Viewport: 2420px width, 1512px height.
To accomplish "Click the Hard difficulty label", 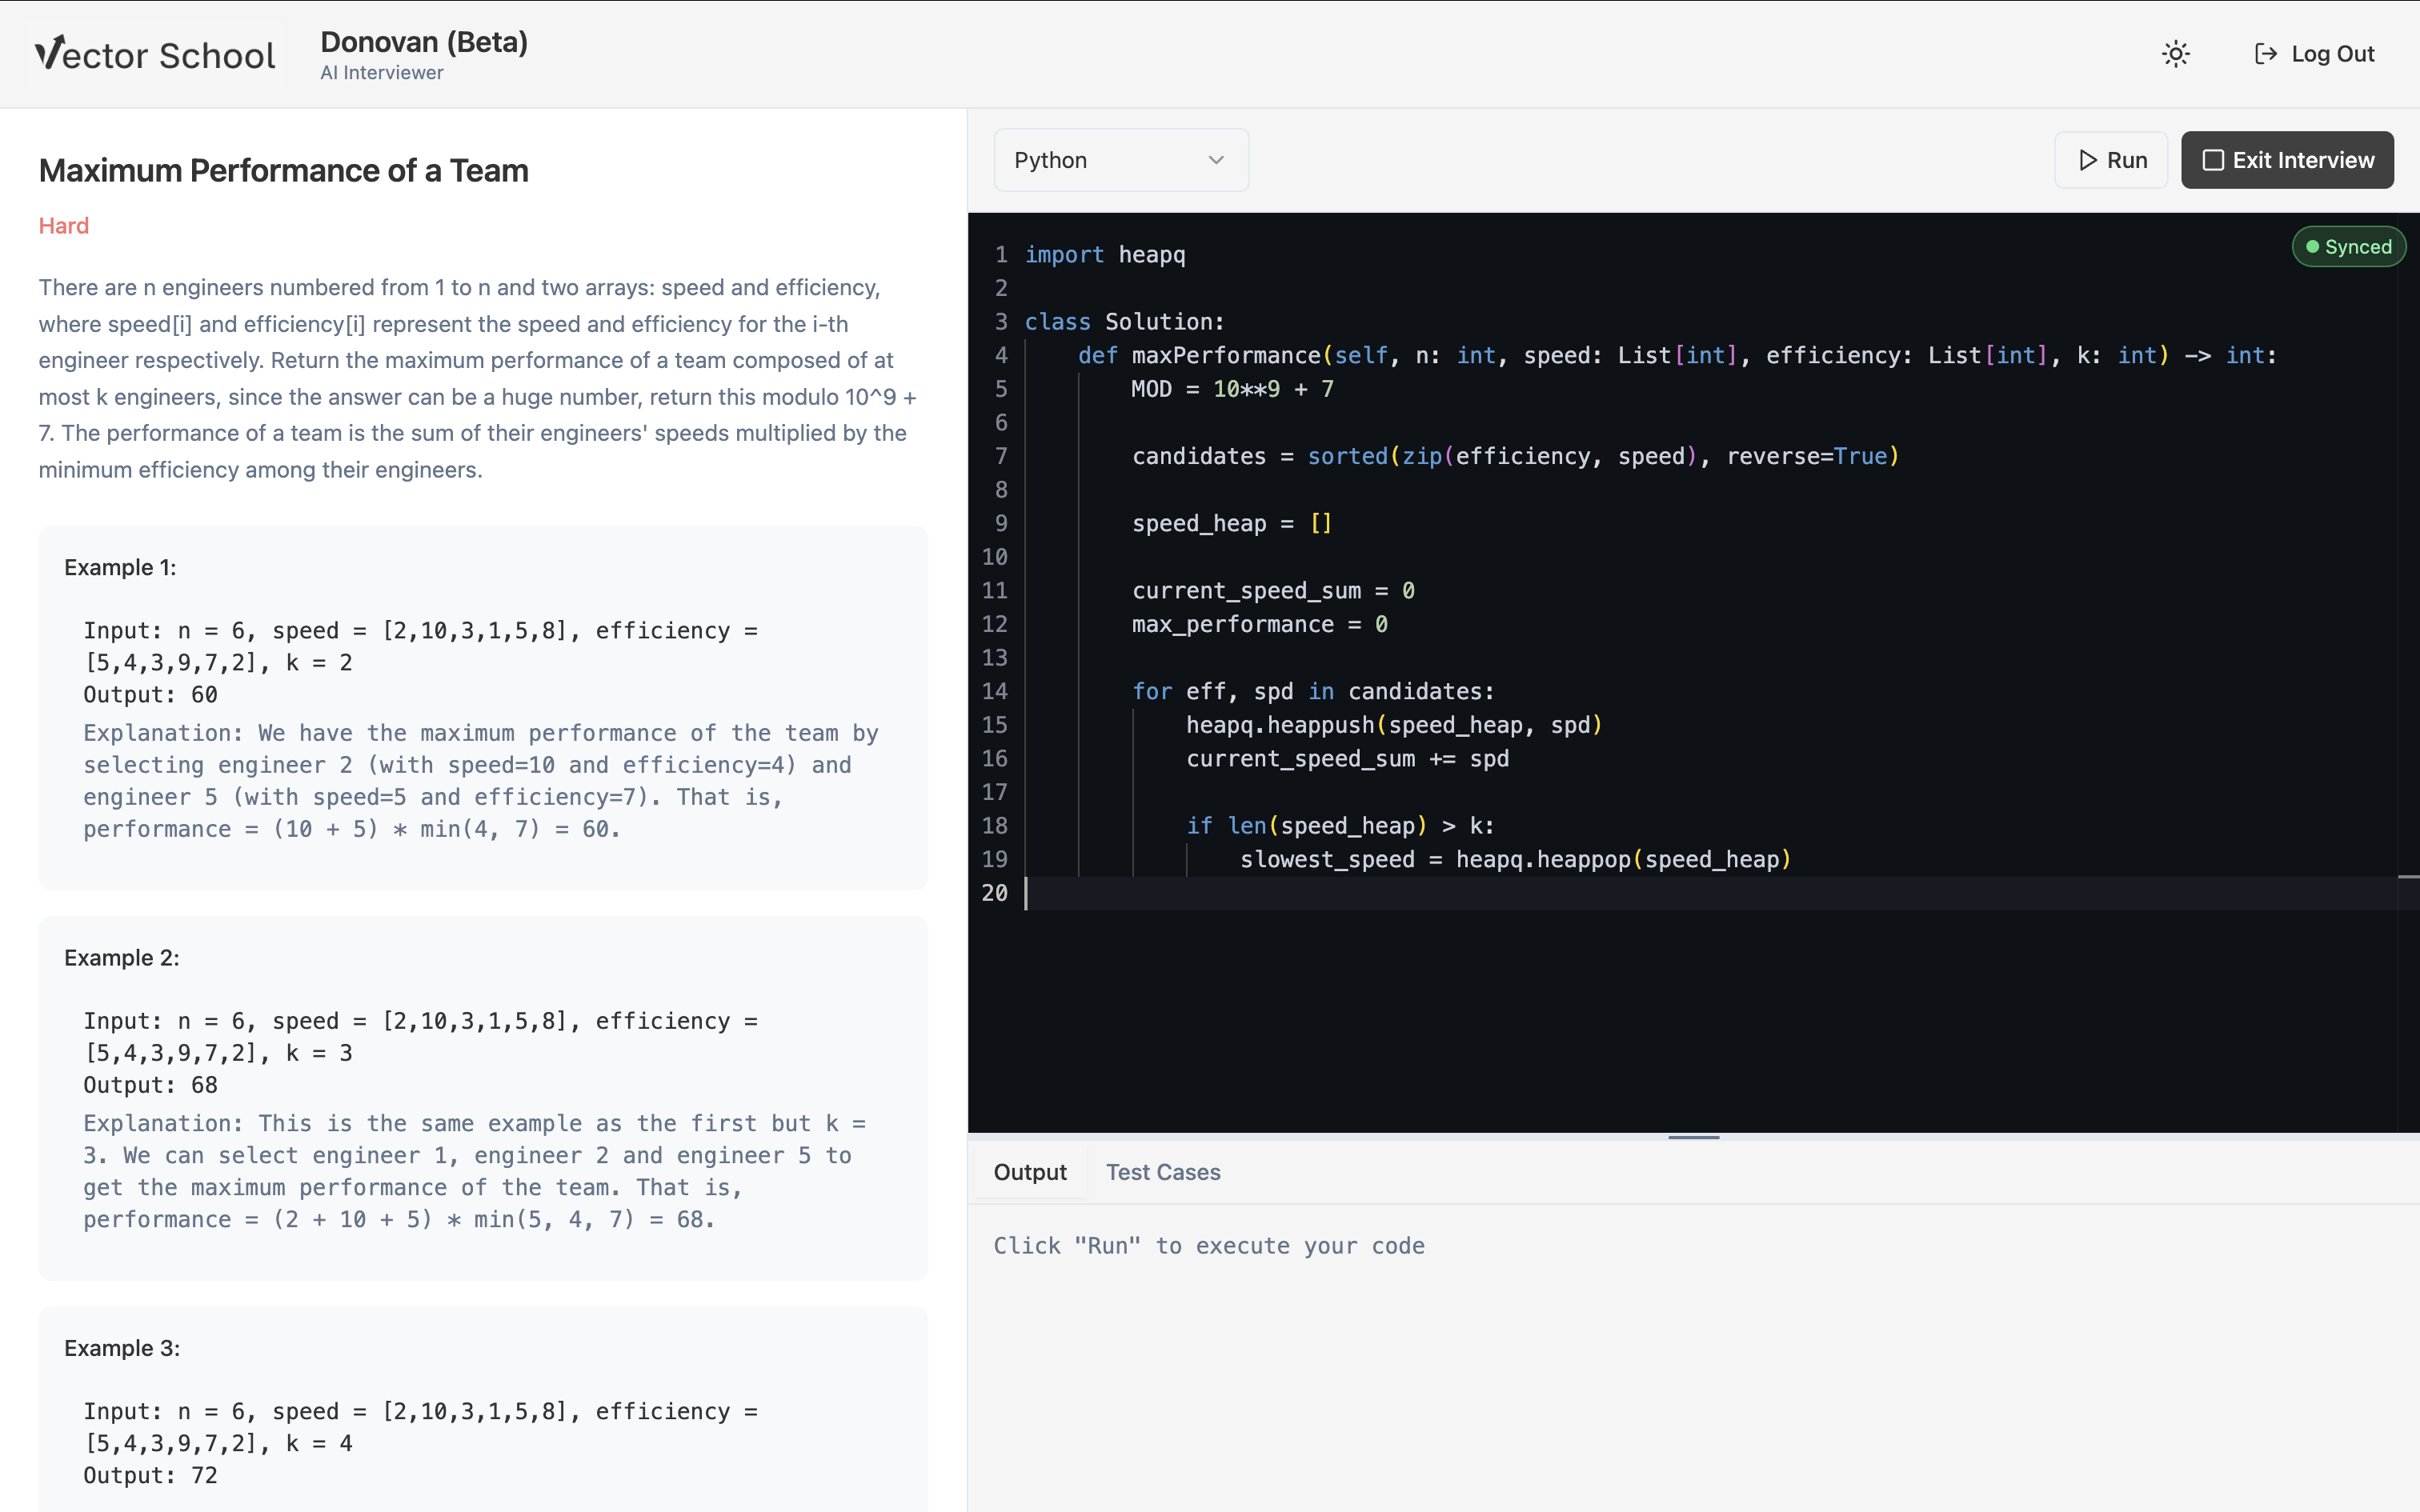I will coord(63,226).
